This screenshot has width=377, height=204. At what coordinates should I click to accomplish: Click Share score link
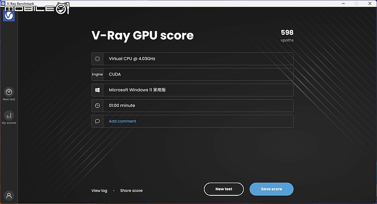tap(131, 190)
